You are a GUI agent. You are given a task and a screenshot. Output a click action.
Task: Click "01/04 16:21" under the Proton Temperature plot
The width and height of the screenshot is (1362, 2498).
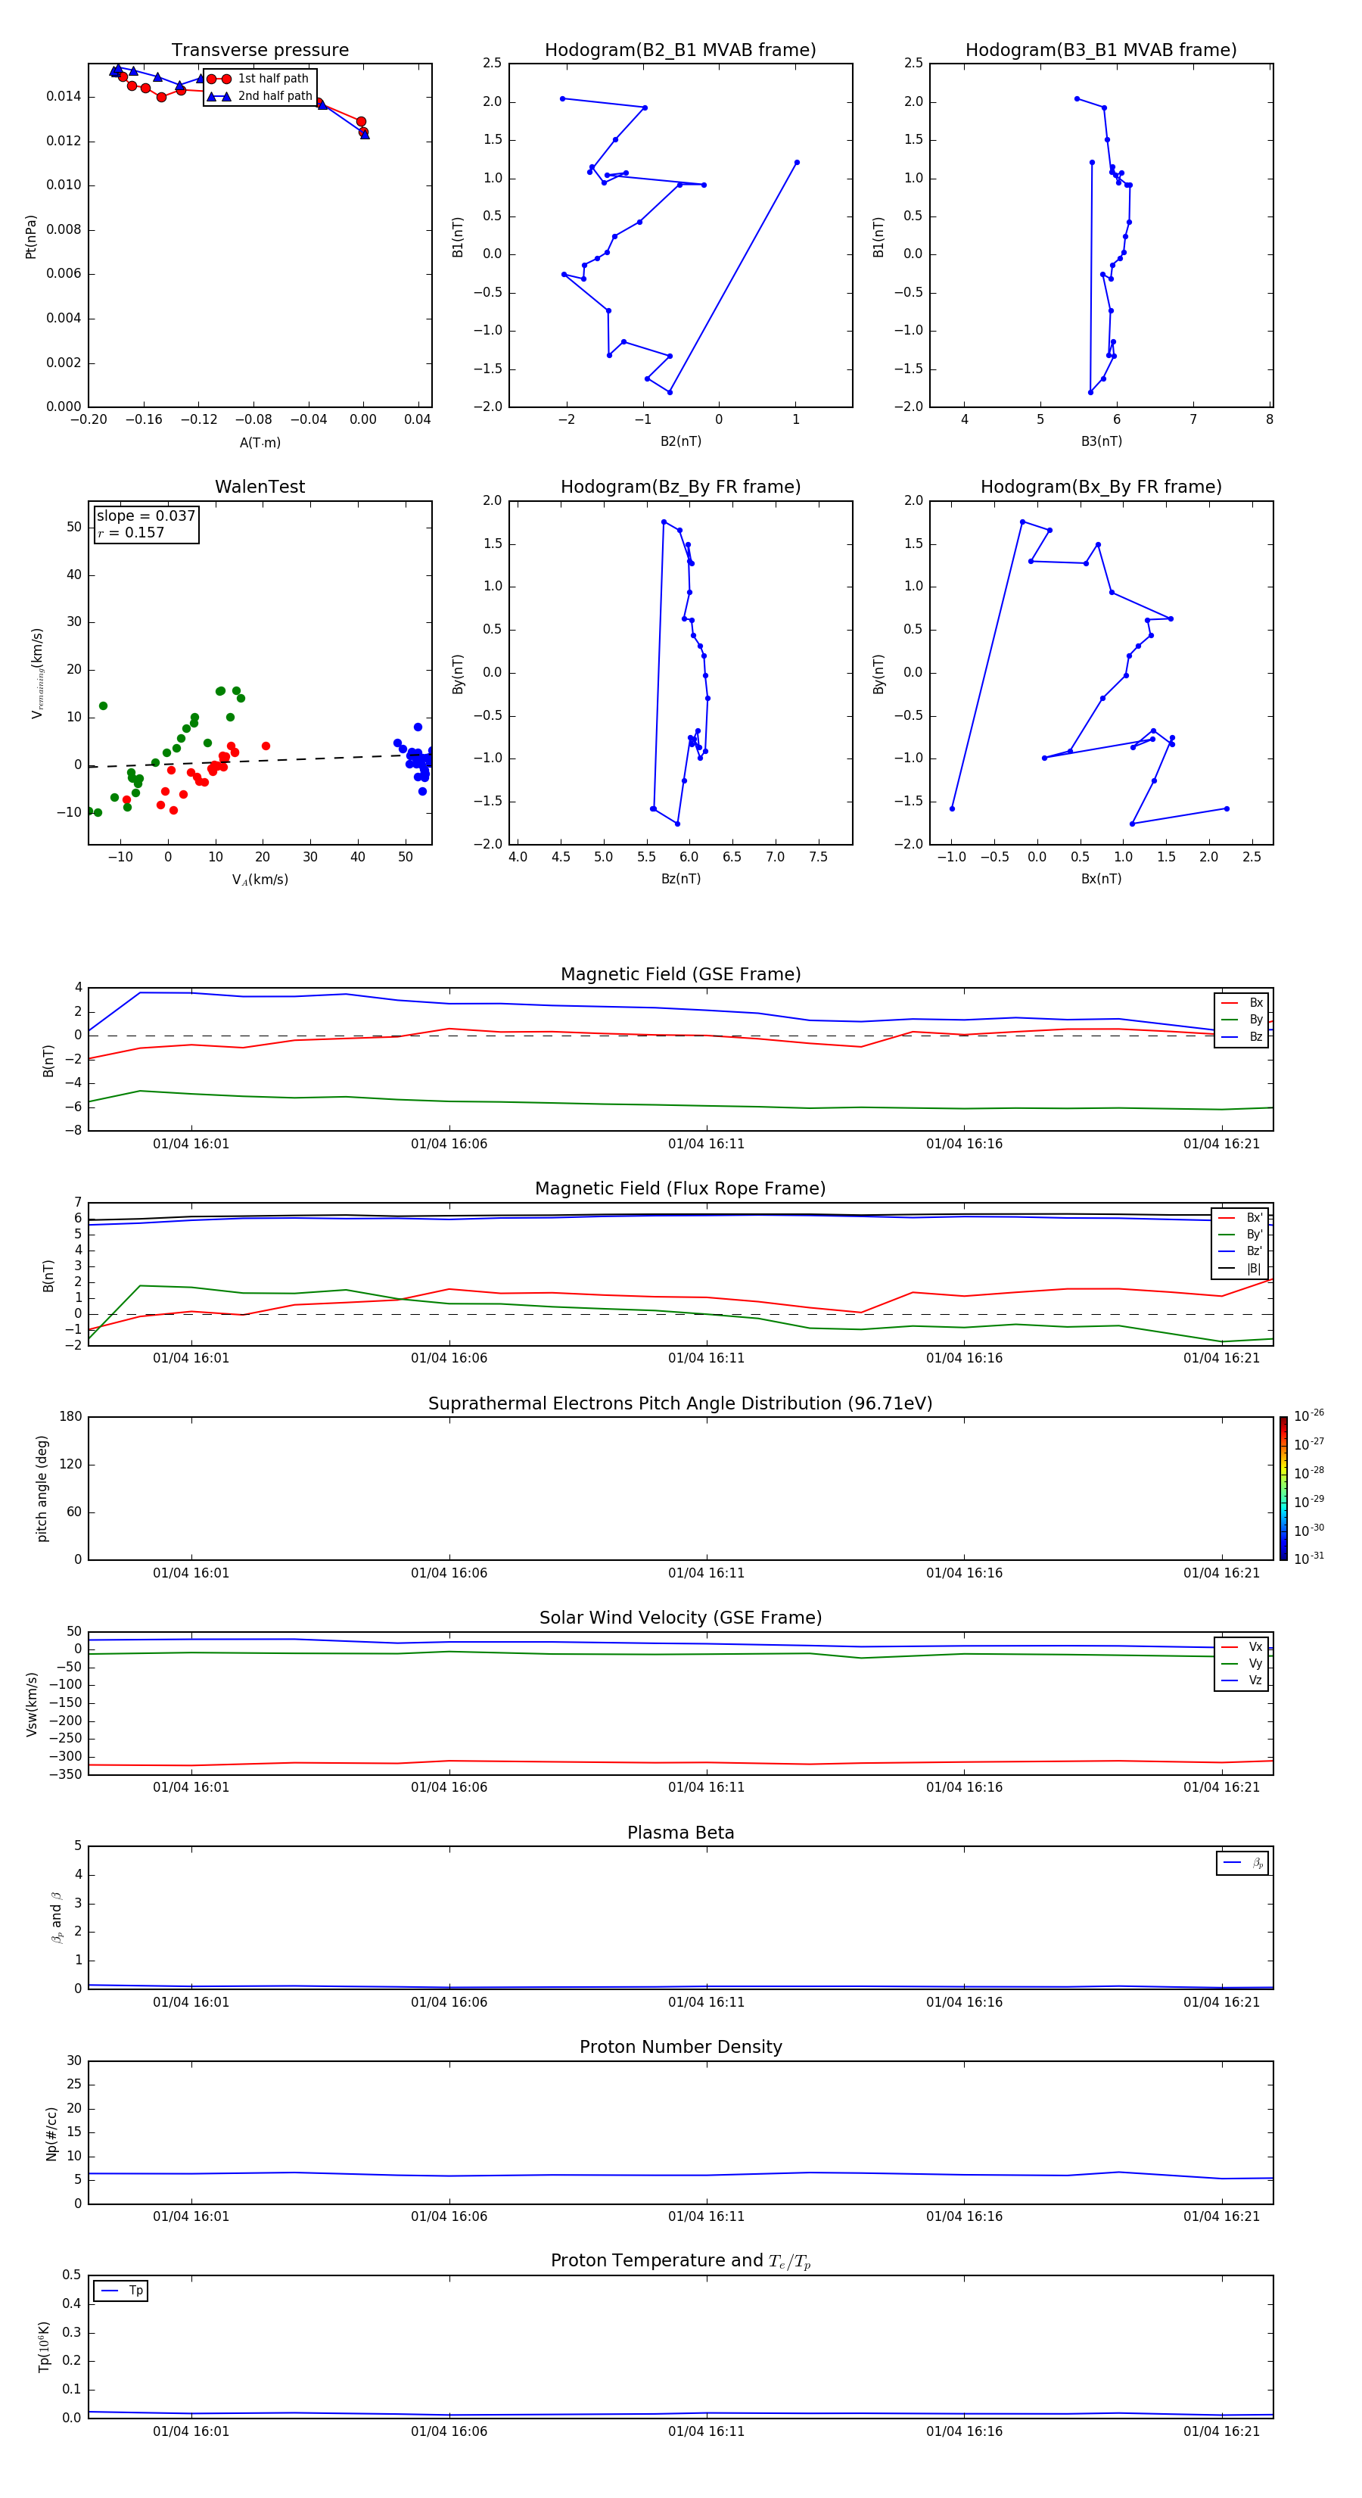pos(1221,2431)
